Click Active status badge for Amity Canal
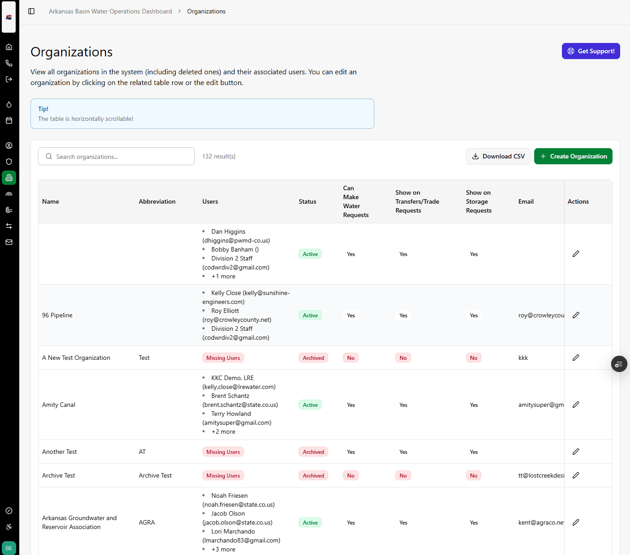The height and width of the screenshot is (555, 630). (x=310, y=405)
